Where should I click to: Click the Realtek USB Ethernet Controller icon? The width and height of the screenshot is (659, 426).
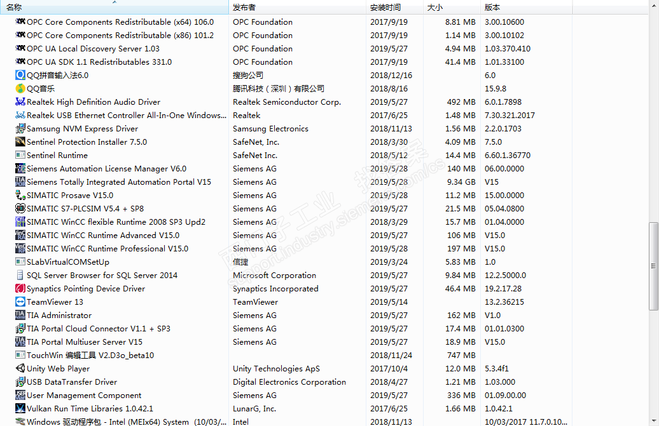pyautogui.click(x=20, y=115)
